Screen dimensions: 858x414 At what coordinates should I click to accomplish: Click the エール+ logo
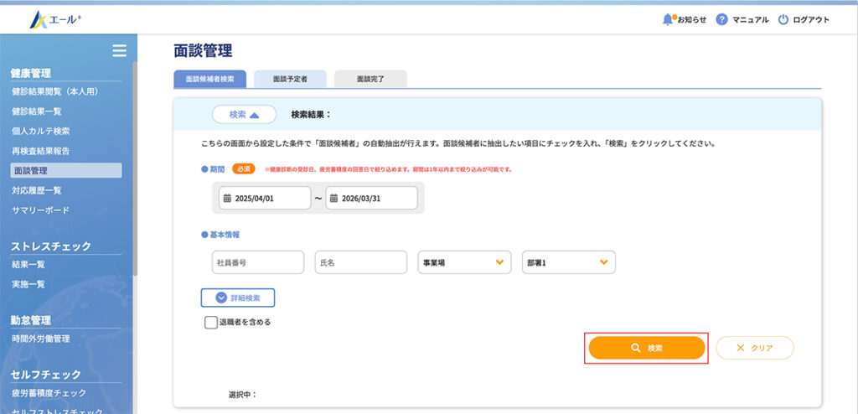coord(55,18)
